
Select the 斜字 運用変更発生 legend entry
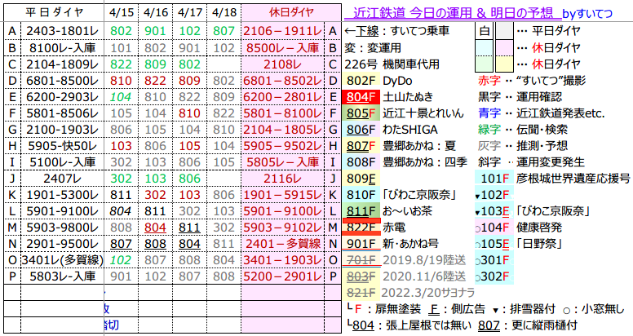[x=531, y=162]
